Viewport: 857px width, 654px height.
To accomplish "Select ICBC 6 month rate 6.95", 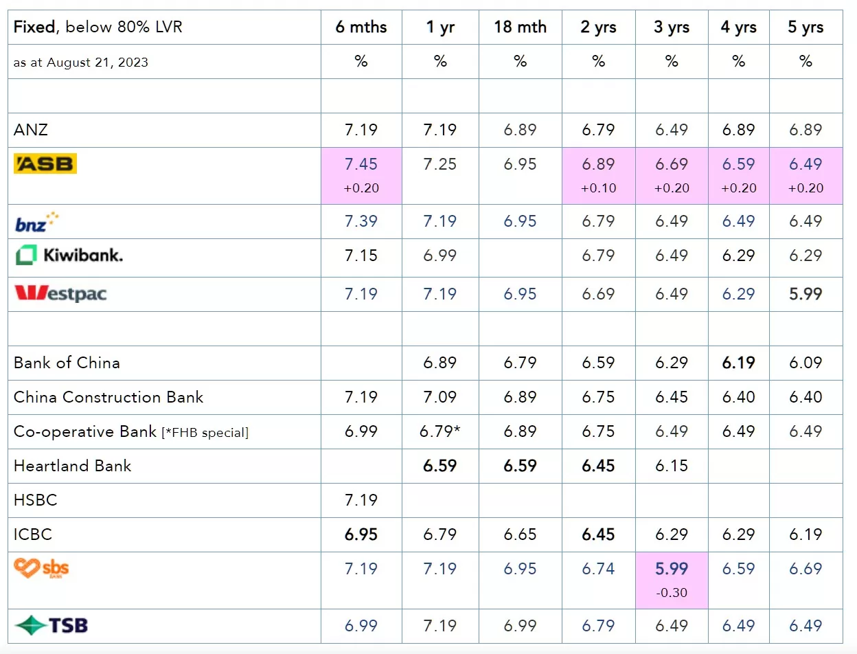I will click(361, 534).
